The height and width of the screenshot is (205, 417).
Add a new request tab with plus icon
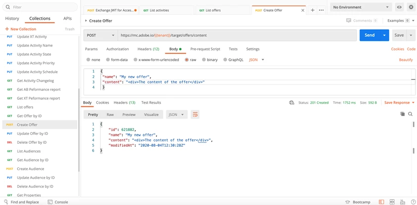coord(313,10)
